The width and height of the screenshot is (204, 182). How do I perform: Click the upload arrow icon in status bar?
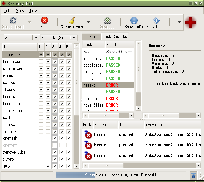click(x=193, y=175)
